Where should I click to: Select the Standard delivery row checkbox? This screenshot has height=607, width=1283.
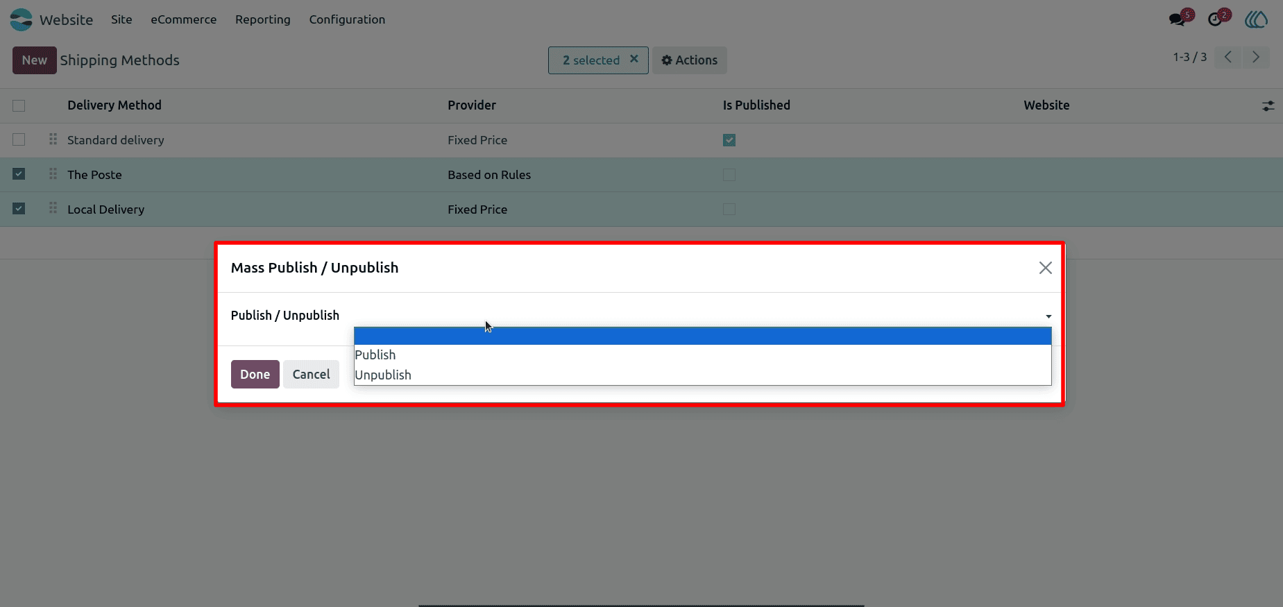[19, 139]
